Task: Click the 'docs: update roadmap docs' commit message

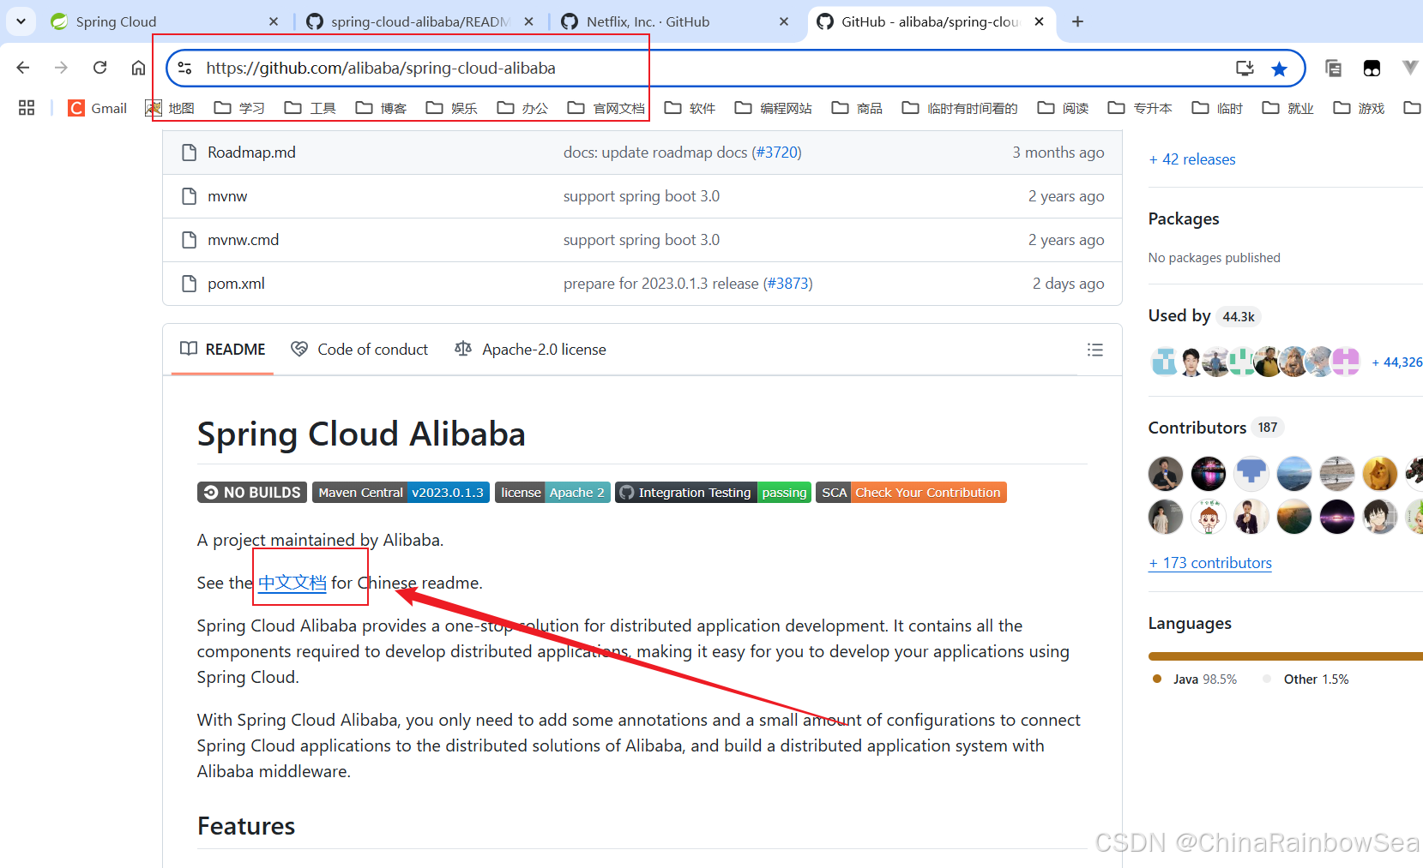Action: point(655,152)
